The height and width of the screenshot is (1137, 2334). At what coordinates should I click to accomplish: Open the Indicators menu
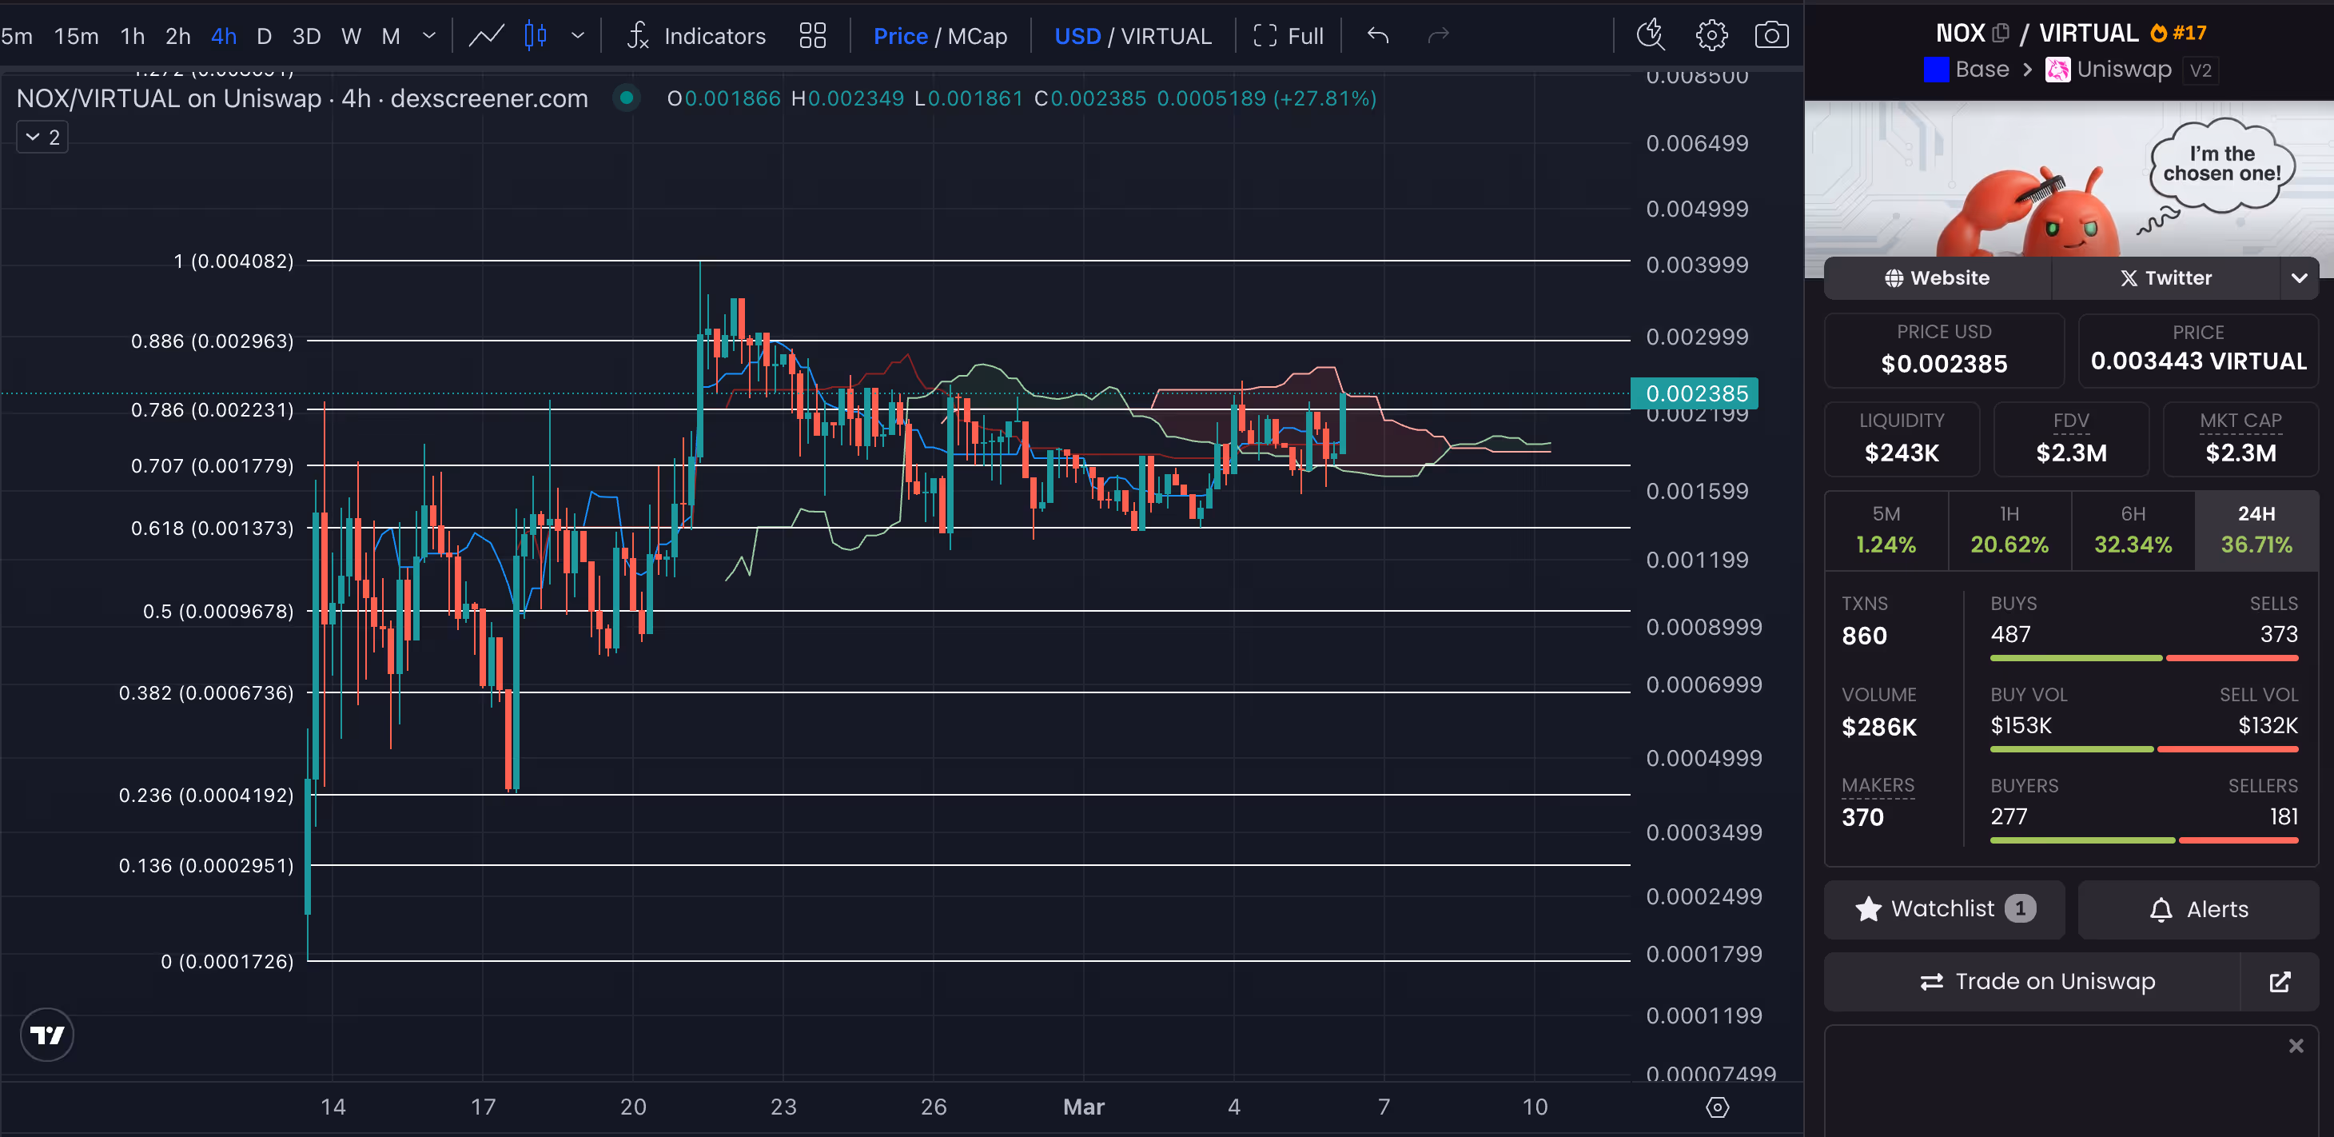(696, 36)
